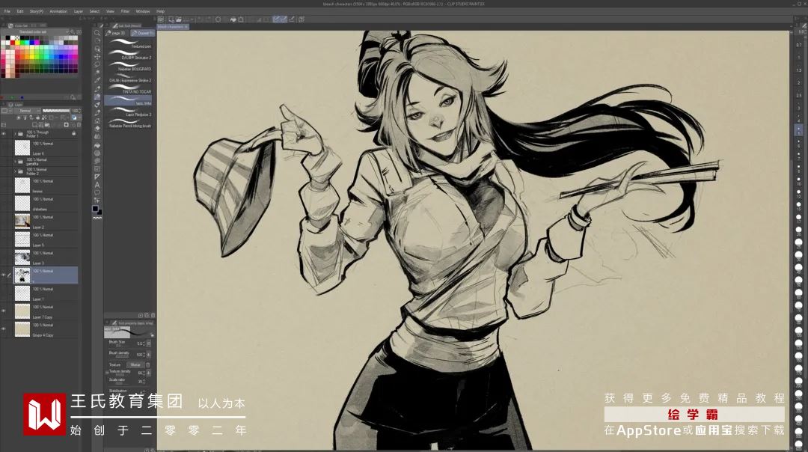Select the Lasso selection tool
Image resolution: width=808 pixels, height=452 pixels.
(97, 64)
